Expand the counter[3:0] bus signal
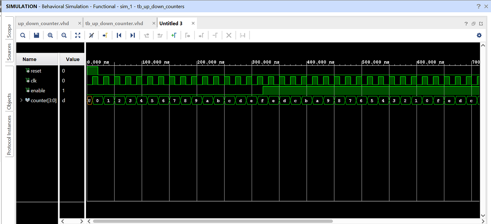491x224 pixels. tap(21, 100)
